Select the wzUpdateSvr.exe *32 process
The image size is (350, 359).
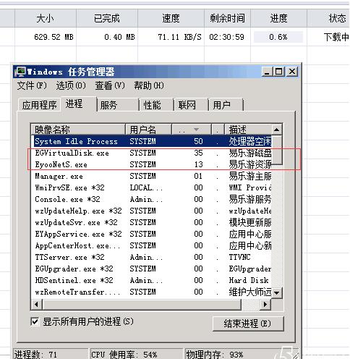click(x=152, y=222)
